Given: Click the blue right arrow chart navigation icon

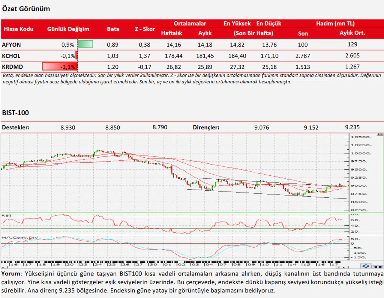Looking at the screenshot, I should click(x=380, y=267).
